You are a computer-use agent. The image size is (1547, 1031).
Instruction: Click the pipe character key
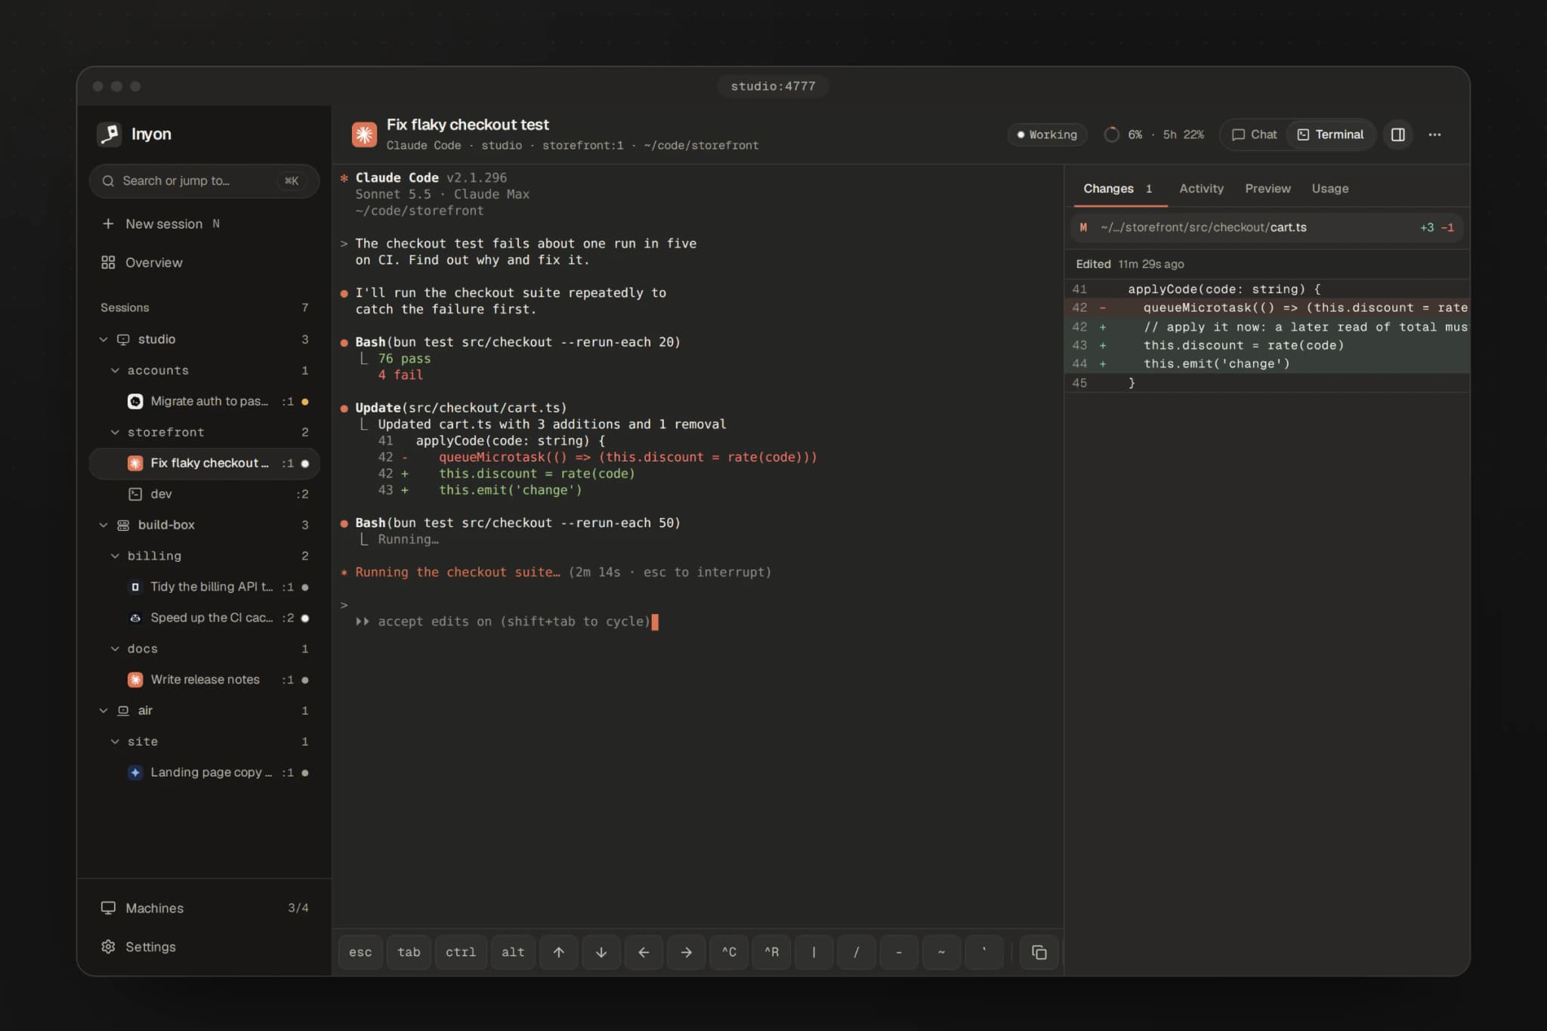(x=814, y=952)
